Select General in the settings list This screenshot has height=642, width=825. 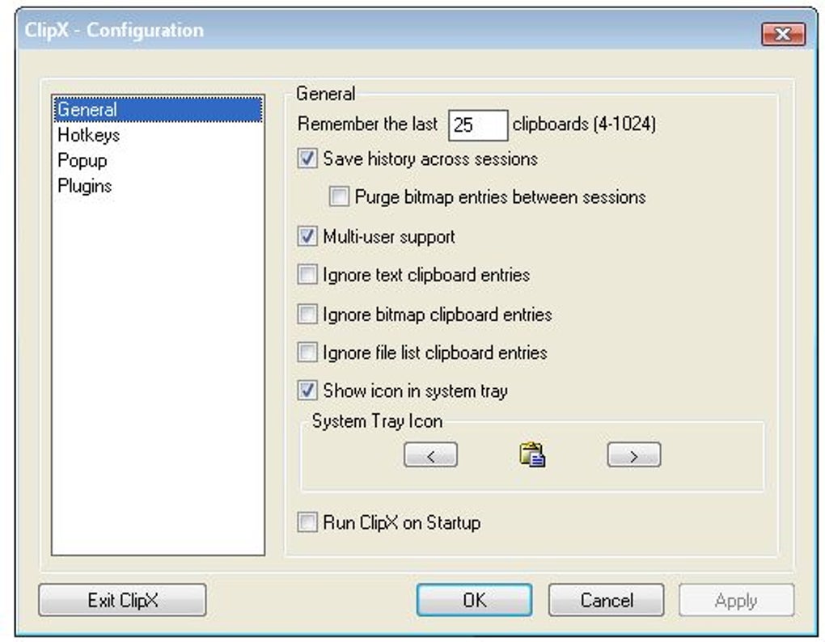[x=87, y=110]
